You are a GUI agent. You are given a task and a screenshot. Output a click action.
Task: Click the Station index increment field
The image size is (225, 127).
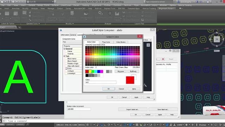(x=79, y=109)
